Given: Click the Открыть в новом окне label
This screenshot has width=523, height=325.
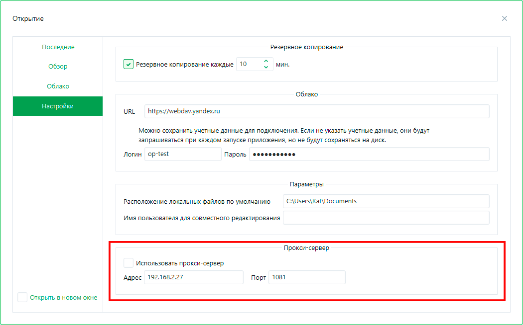Looking at the screenshot, I should point(63,298).
